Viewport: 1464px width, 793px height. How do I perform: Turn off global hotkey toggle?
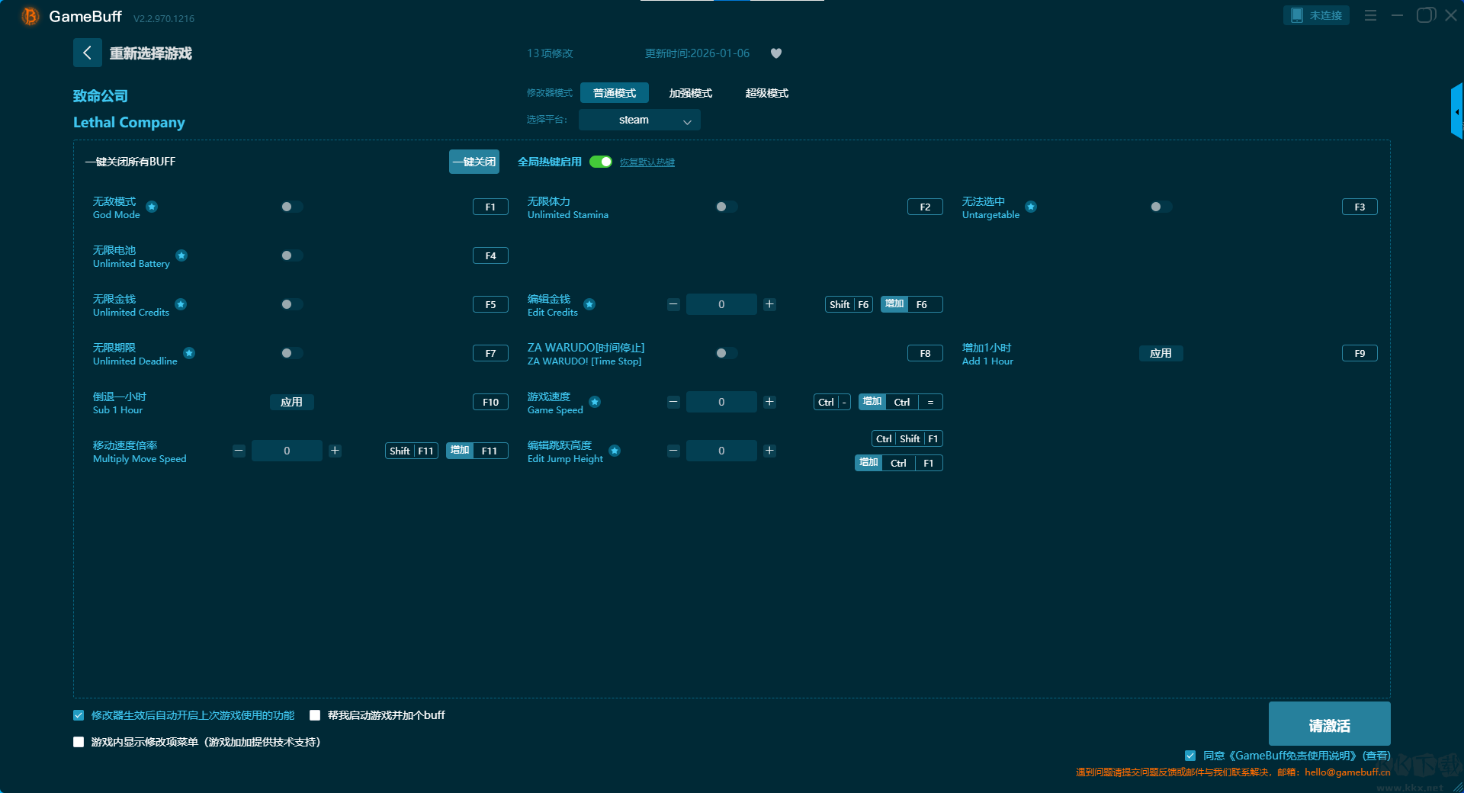coord(601,162)
